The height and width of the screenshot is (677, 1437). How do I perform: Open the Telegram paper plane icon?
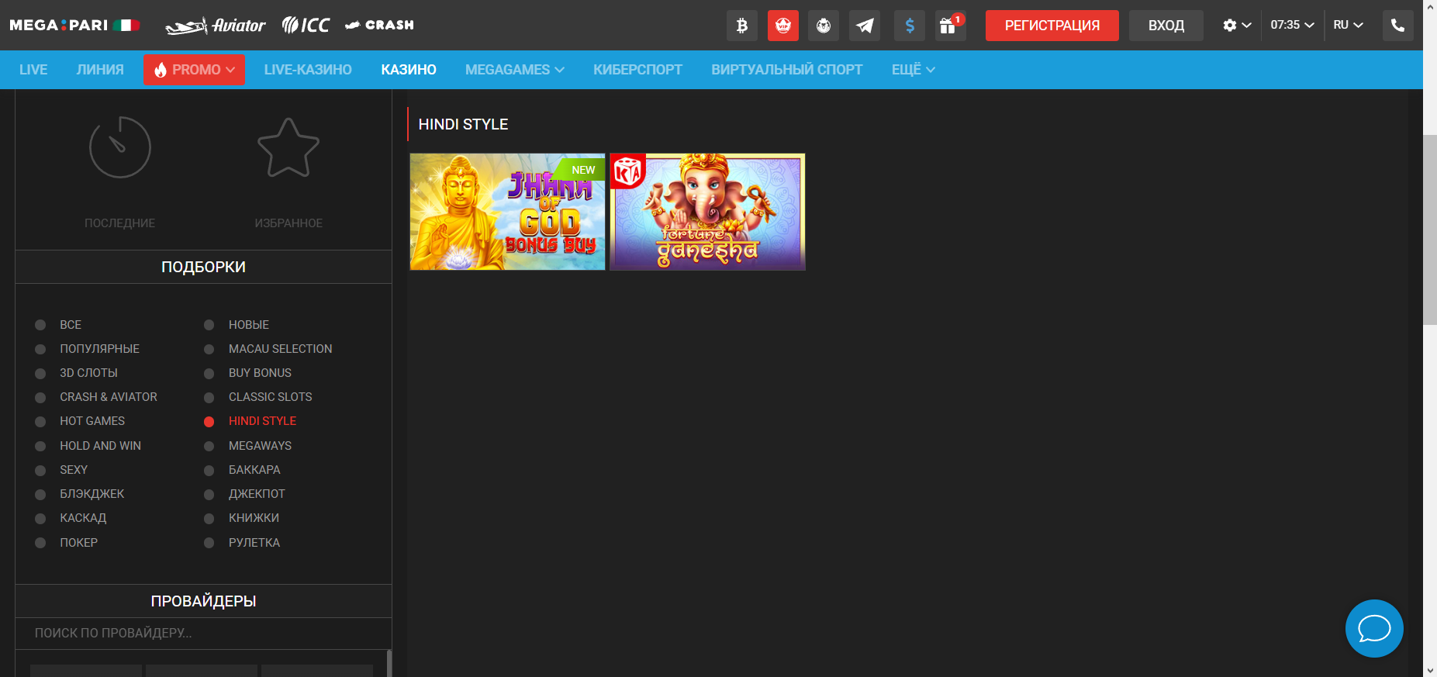coord(865,26)
